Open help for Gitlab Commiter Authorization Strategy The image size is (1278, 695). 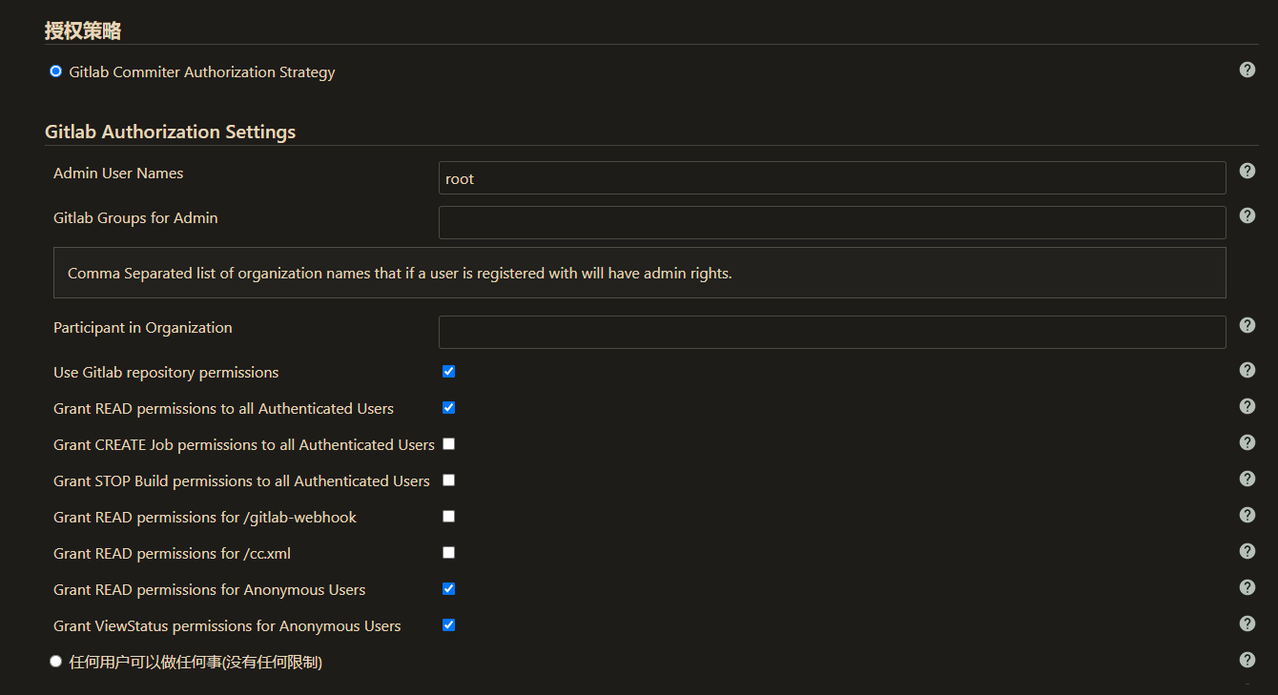1247,70
